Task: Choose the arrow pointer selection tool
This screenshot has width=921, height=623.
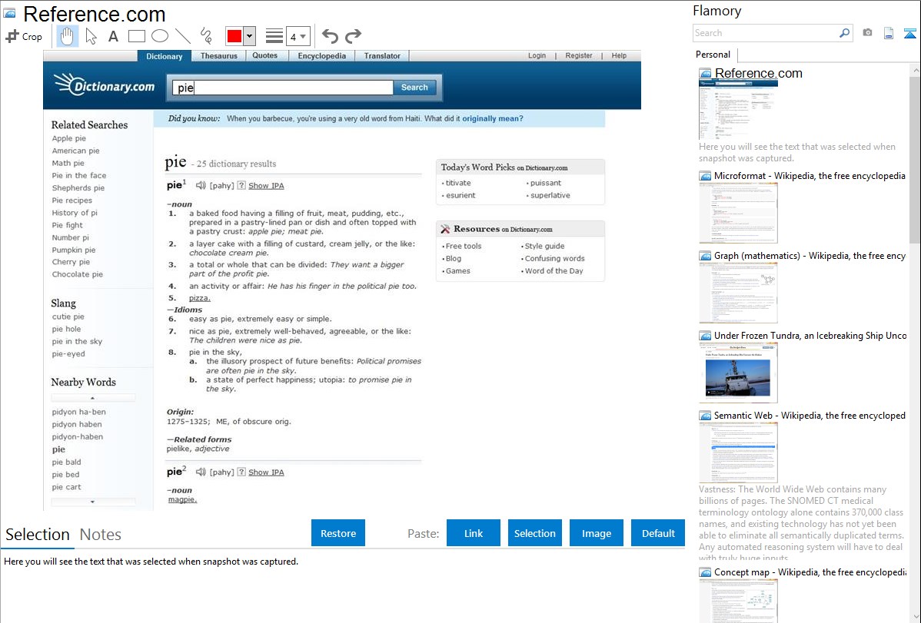Action: click(x=91, y=36)
